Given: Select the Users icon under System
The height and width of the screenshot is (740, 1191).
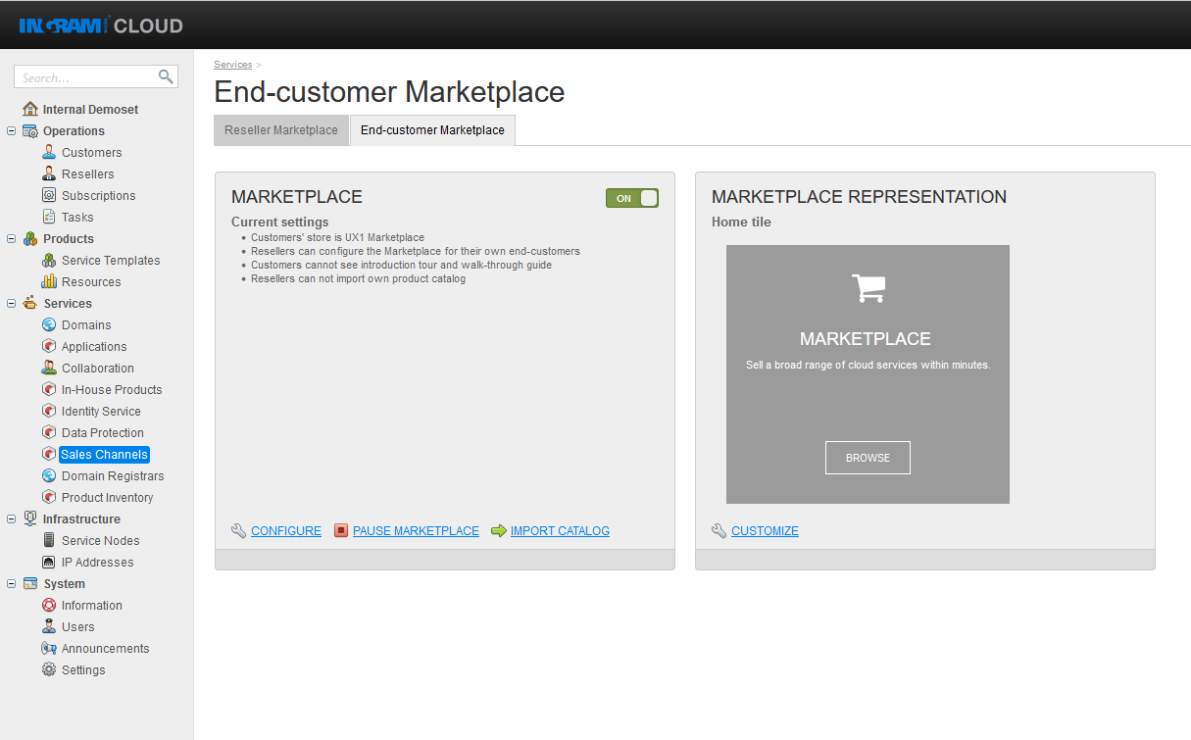Looking at the screenshot, I should coord(47,626).
